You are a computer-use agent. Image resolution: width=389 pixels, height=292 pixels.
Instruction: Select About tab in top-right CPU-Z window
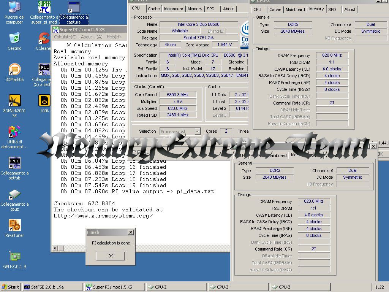pos(350,10)
